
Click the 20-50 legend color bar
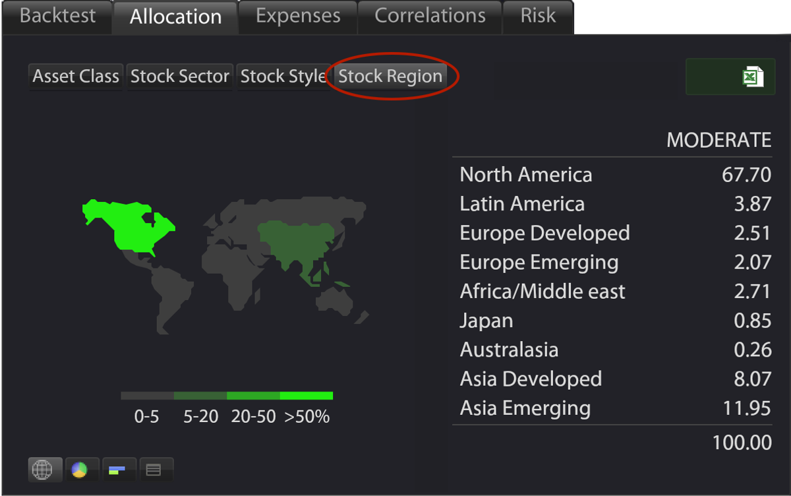pyautogui.click(x=253, y=396)
